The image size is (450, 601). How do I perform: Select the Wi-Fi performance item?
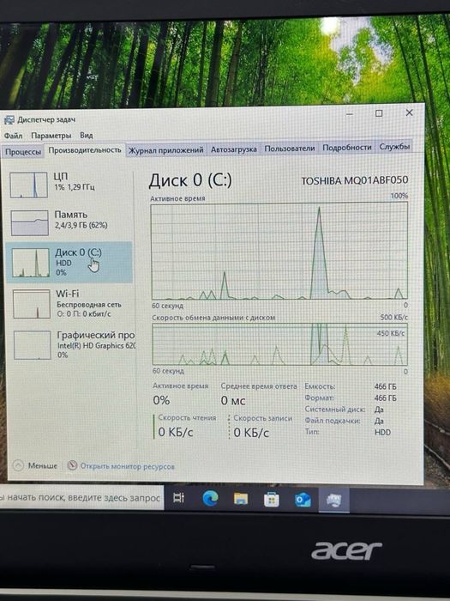point(71,304)
